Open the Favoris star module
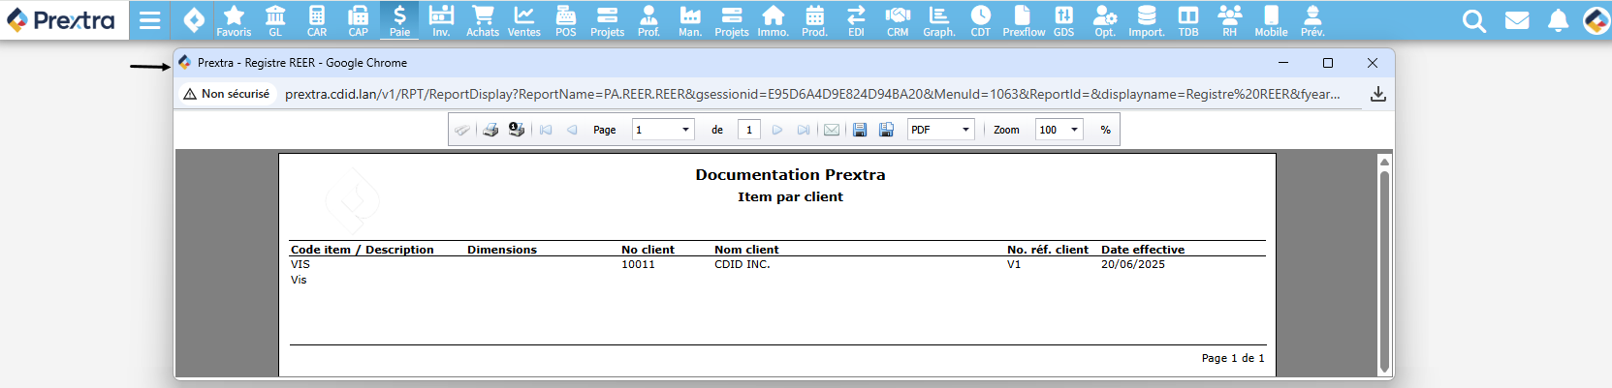Screen dimensions: 1612x388 coord(234,19)
